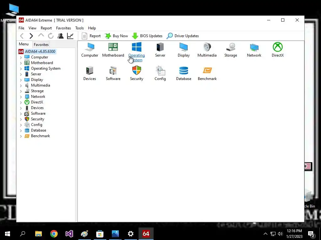This screenshot has height=240, width=321.
Task: Click the Refresh toolbar icon
Action: pyautogui.click(x=51, y=36)
